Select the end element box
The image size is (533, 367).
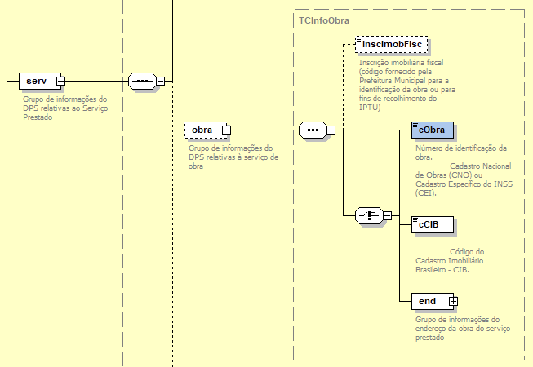point(429,301)
